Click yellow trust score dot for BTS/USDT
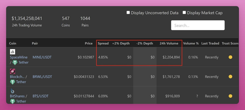The height and width of the screenshot is (110, 245). [x=230, y=96]
